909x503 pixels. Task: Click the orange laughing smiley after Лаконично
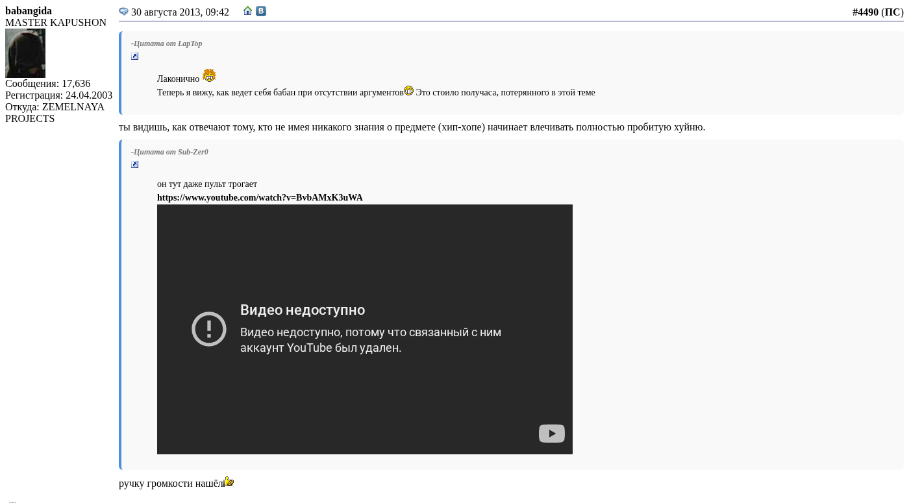coord(208,76)
